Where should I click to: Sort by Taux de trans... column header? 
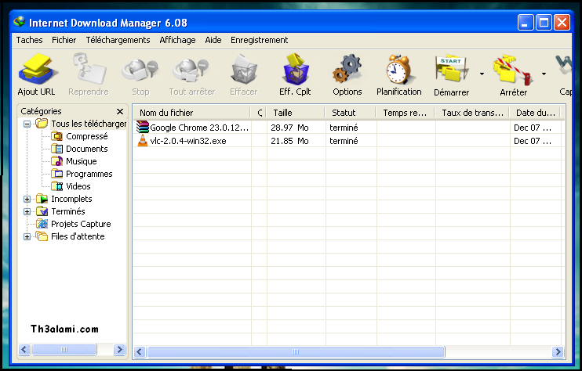coord(472,113)
